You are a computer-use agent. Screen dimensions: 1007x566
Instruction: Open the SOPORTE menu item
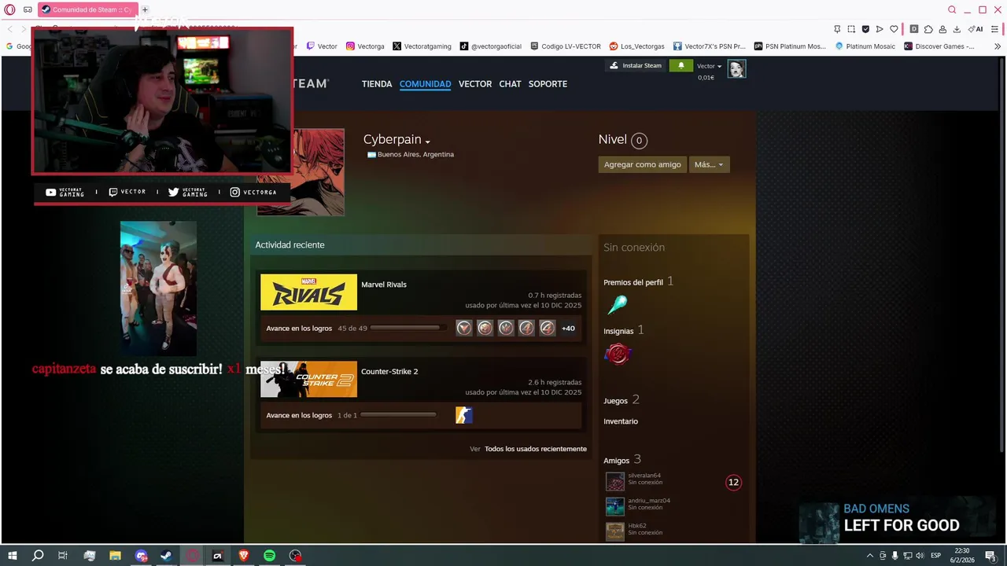pos(548,84)
